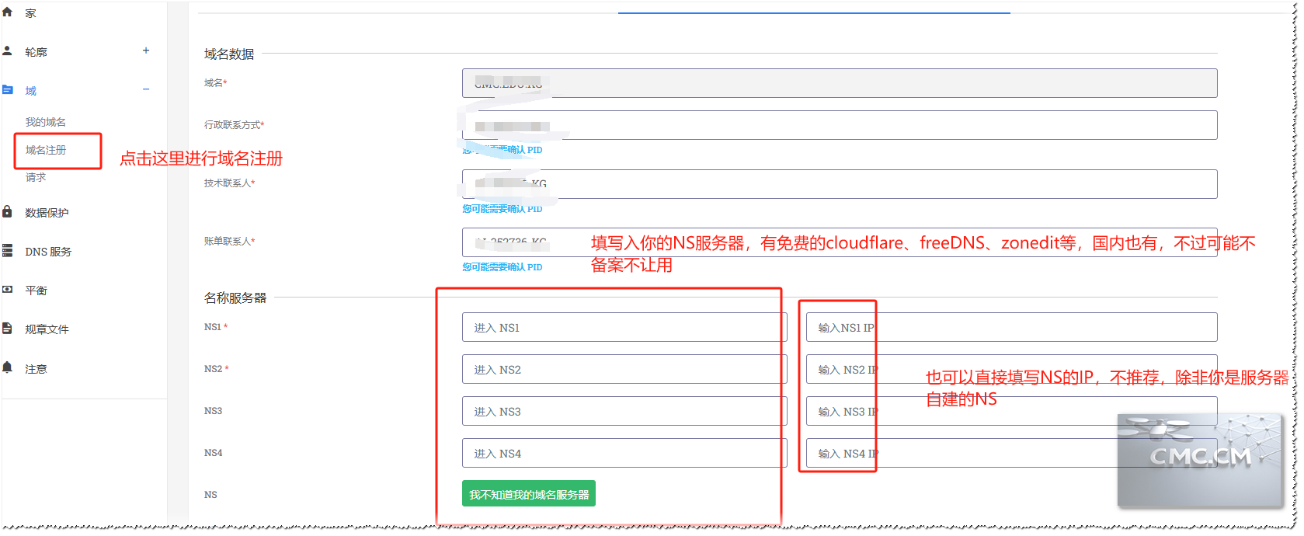Open 轮廓 profile menu item
The width and height of the screenshot is (1304, 536).
coord(36,52)
